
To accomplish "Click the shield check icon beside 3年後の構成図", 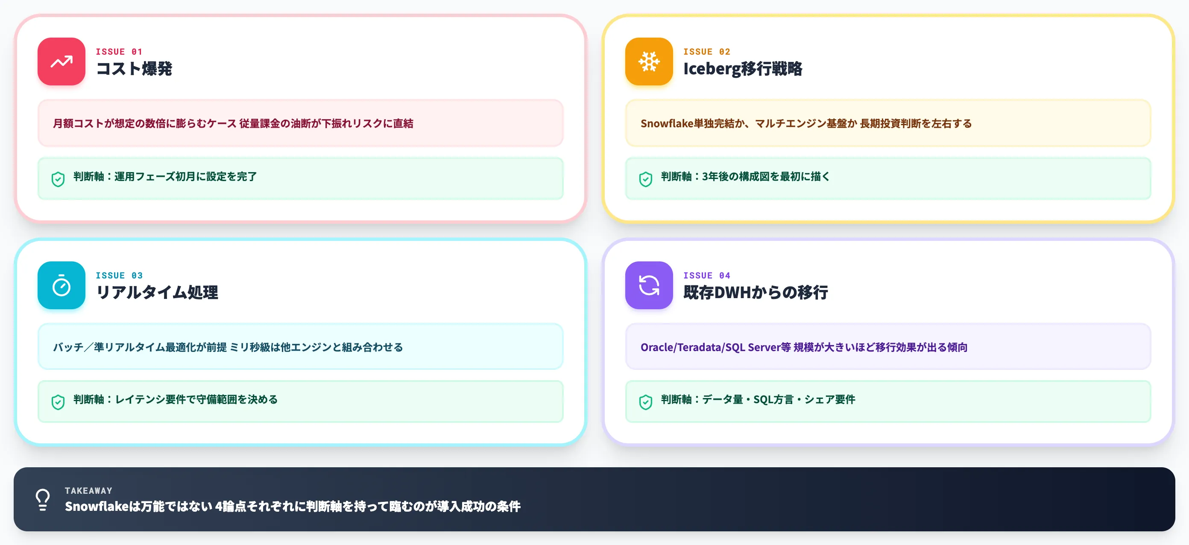I will (646, 179).
